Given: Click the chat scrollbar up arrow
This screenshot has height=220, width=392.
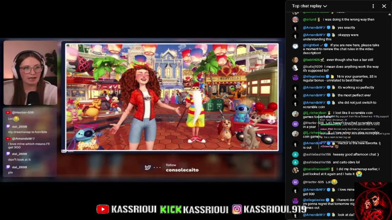Looking at the screenshot, I should 390,14.
